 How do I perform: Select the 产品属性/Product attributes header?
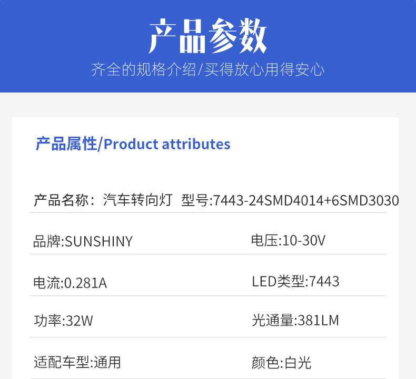[133, 144]
